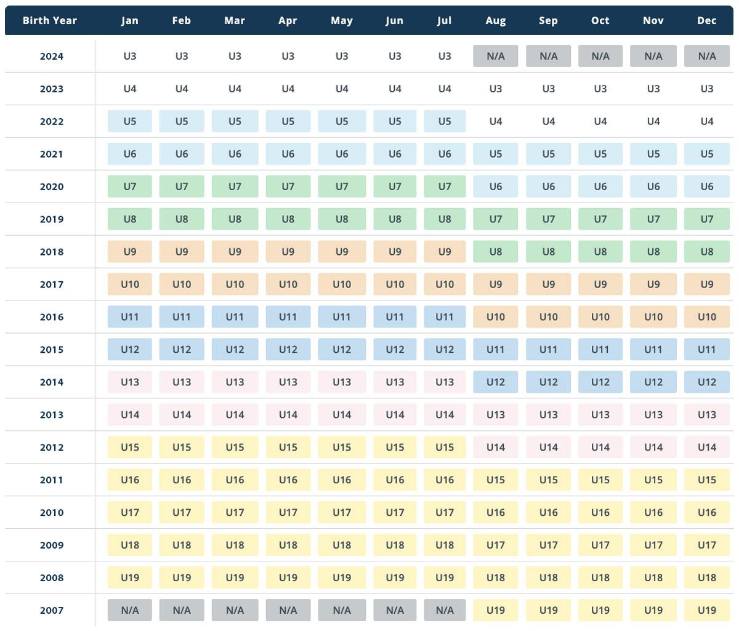Screen dimensions: 739x631
Task: Click the U5 cell for January 2022
Action: coord(130,121)
